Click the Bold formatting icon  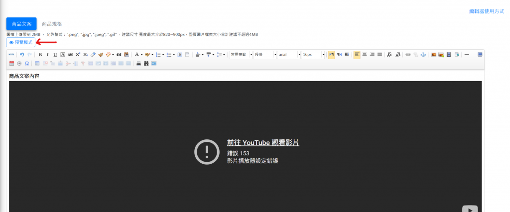tap(40, 54)
